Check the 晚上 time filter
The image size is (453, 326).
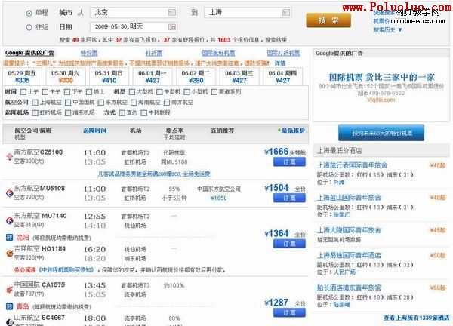coord(89,92)
